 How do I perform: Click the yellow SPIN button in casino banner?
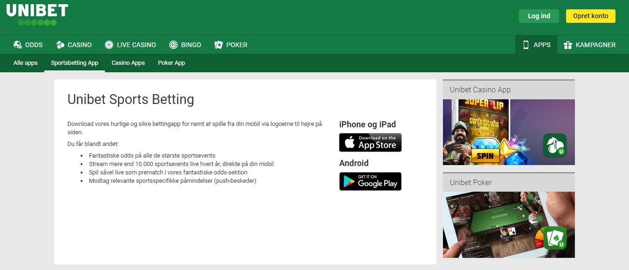click(486, 156)
